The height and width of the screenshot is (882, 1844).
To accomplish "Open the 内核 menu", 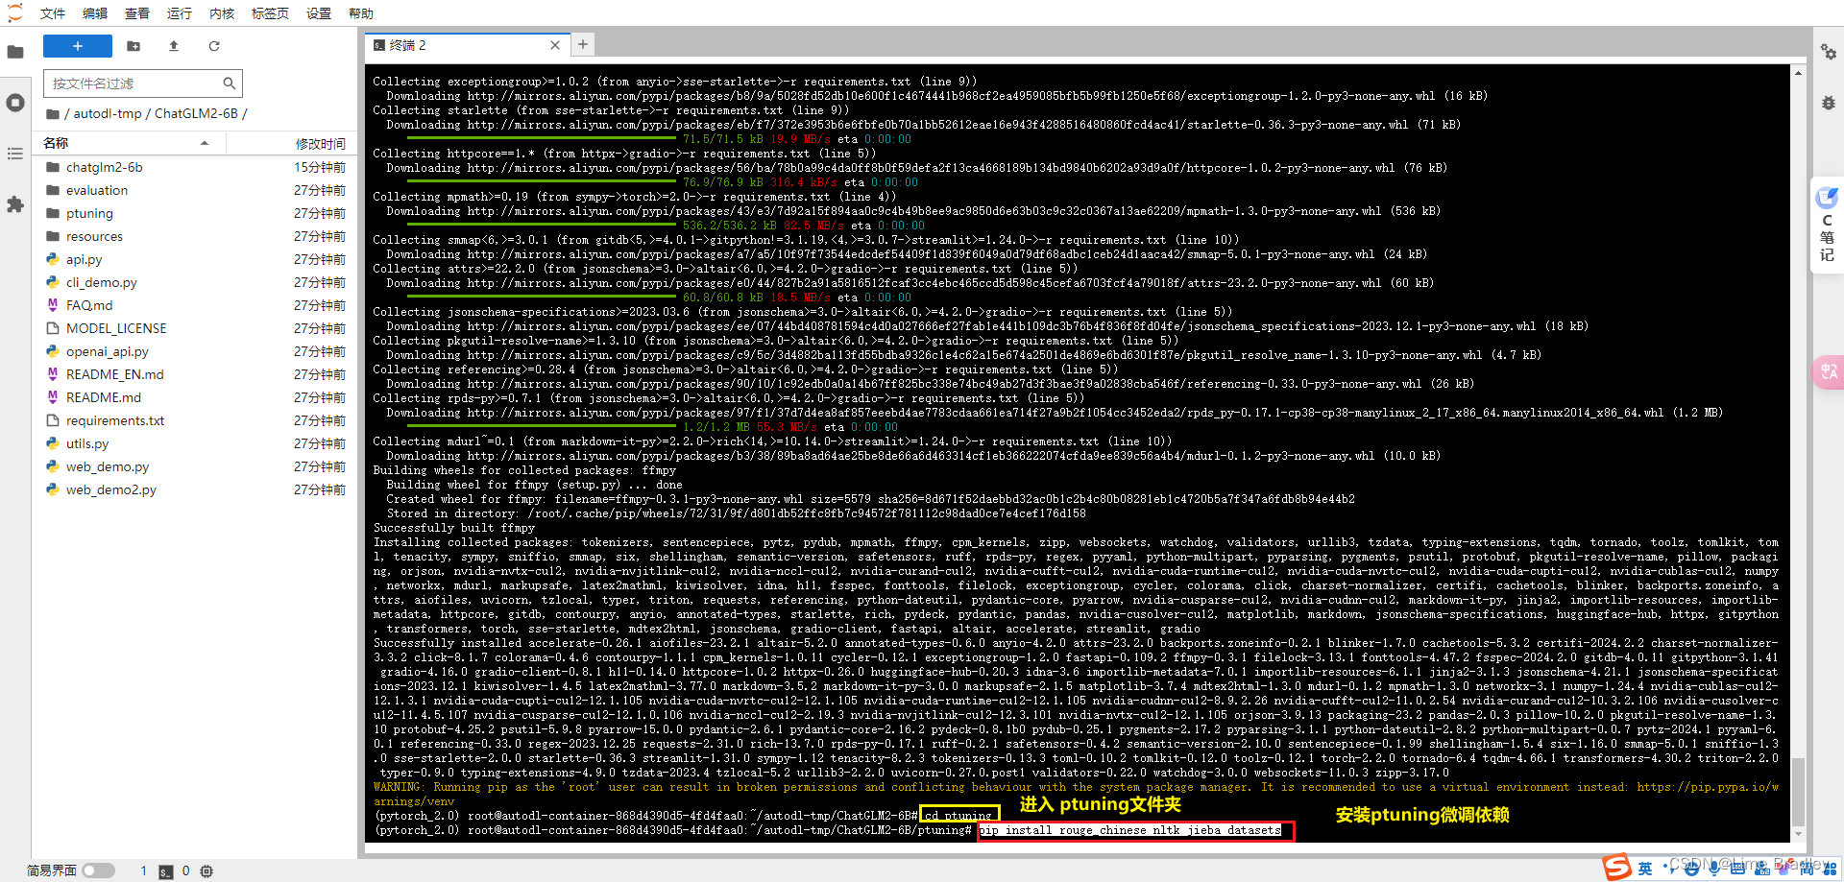I will coord(222,13).
